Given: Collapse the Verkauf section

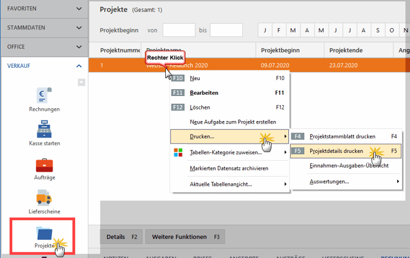Looking at the screenshot, I should click(x=78, y=65).
